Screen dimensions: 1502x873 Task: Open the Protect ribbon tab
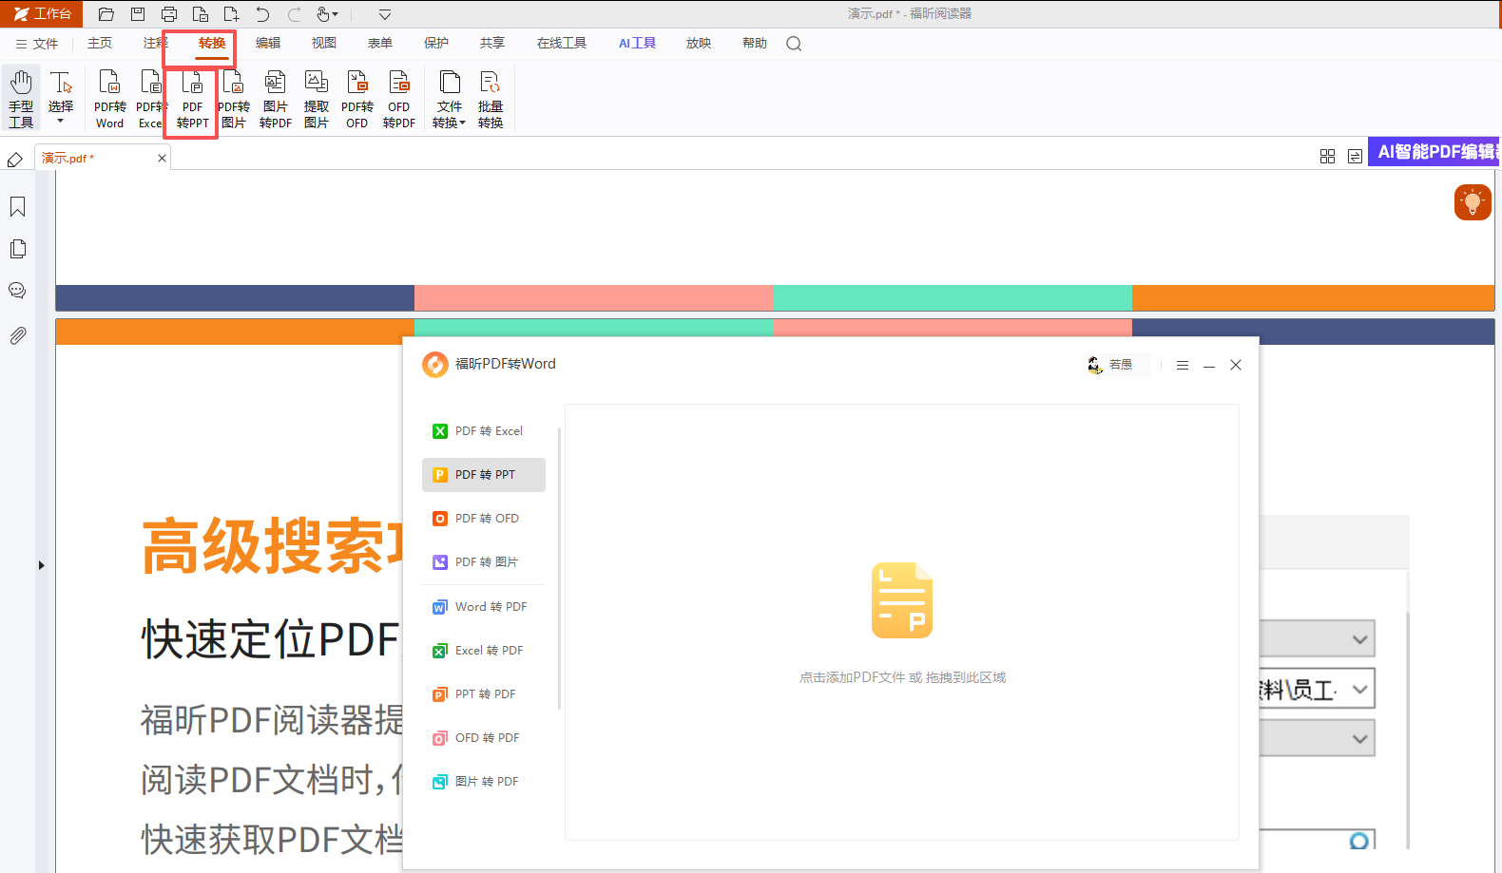pyautogui.click(x=436, y=43)
